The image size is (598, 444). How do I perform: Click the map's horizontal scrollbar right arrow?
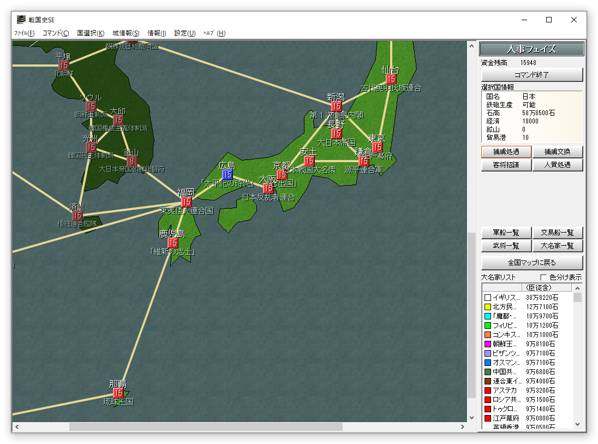(463, 427)
